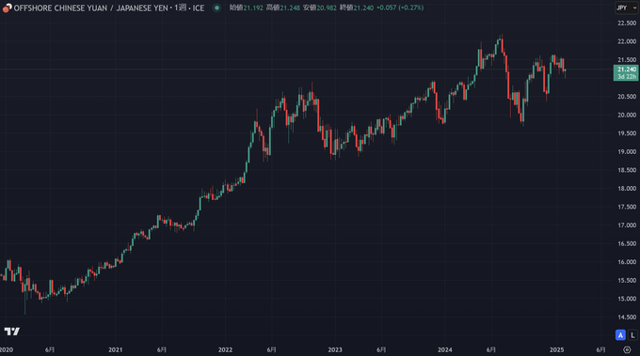Image resolution: width=640 pixels, height=356 pixels.
Task: Click the 20.500 price scale label
Action: pos(627,97)
